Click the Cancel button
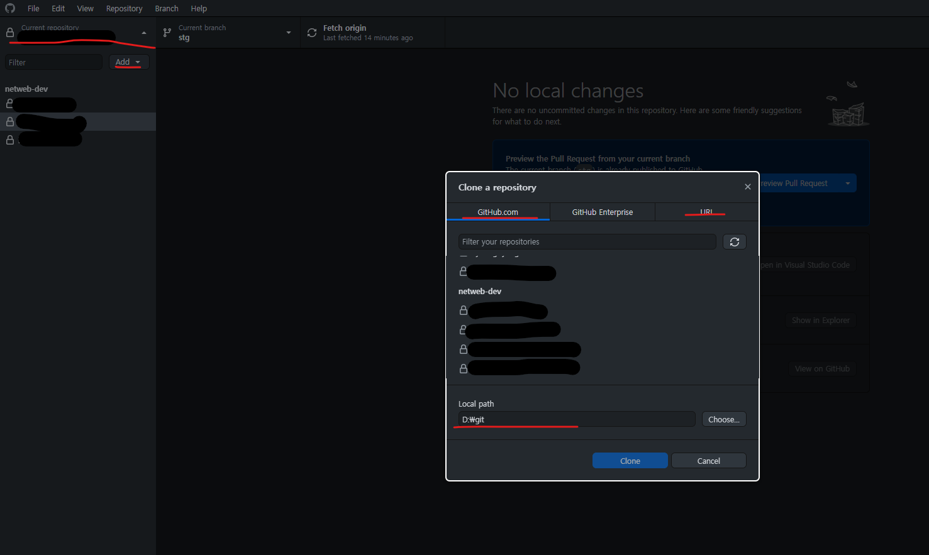Screen dimensions: 929x555 [709, 461]
